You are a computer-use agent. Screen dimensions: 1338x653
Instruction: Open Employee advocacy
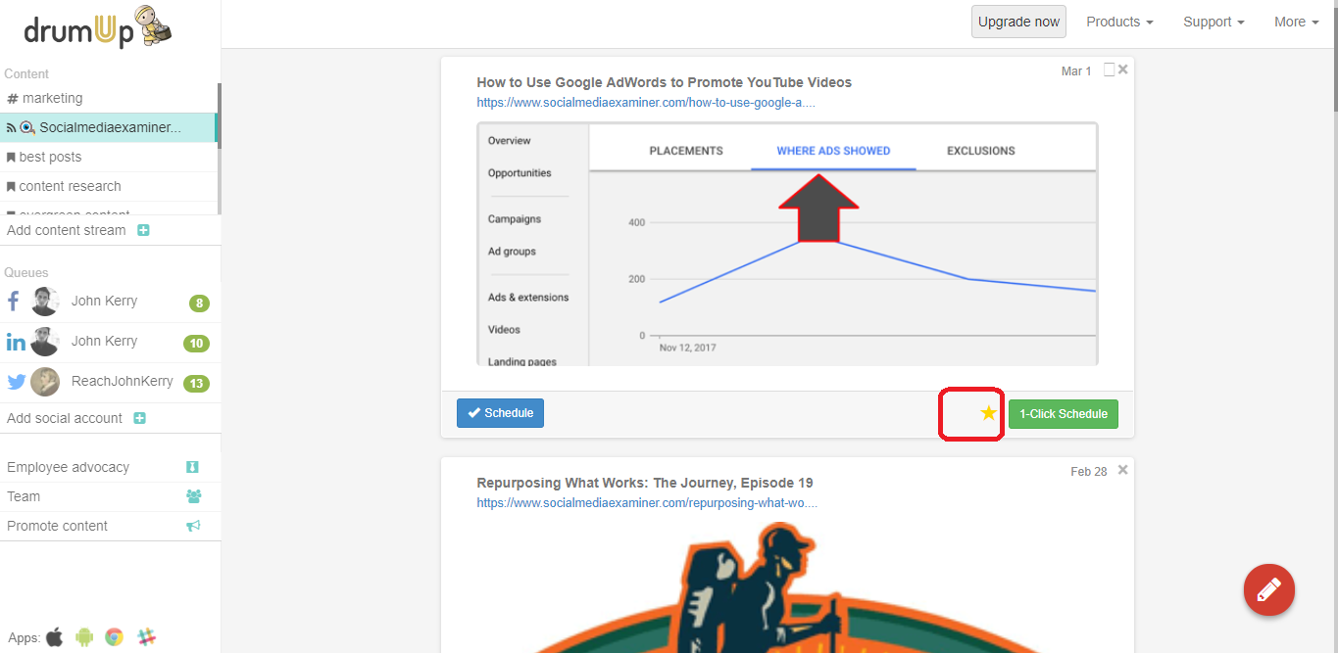69,467
